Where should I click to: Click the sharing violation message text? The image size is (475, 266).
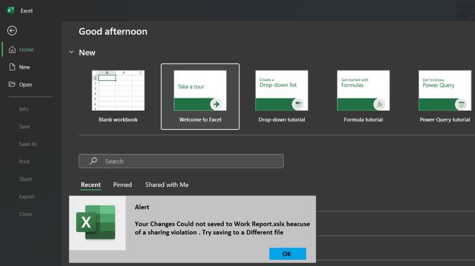[x=223, y=228]
